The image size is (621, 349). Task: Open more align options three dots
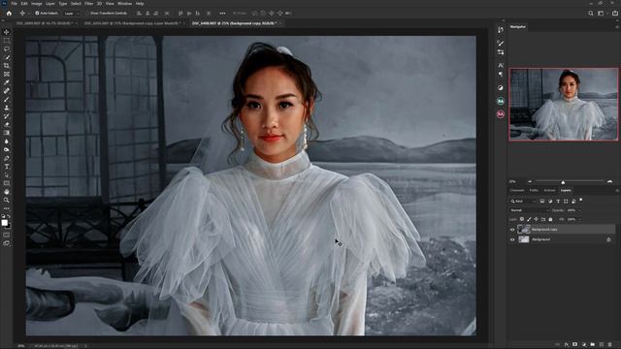coord(222,13)
